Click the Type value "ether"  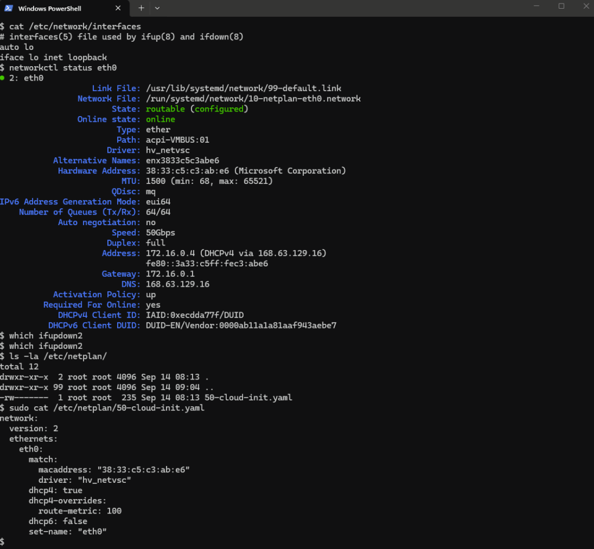(x=158, y=129)
